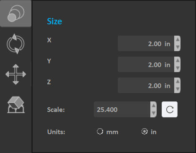Increase Z size with up arrow

(178, 81)
